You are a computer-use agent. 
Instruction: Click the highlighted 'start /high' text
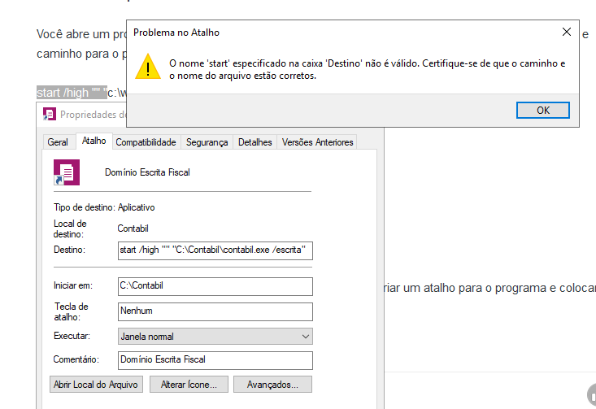pyautogui.click(x=72, y=93)
